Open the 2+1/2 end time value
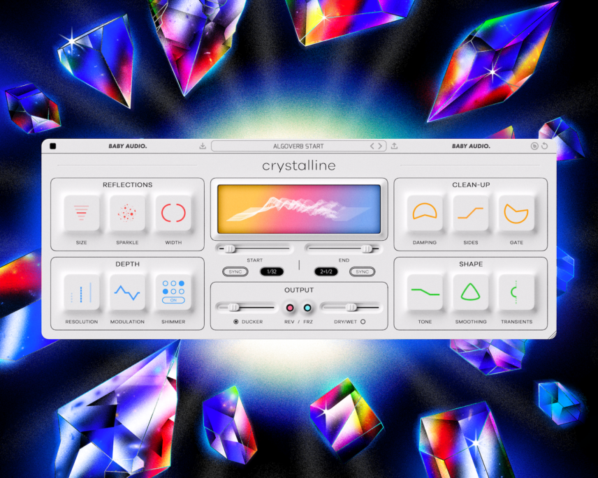Screen dimensions: 598x478 [x=326, y=271]
